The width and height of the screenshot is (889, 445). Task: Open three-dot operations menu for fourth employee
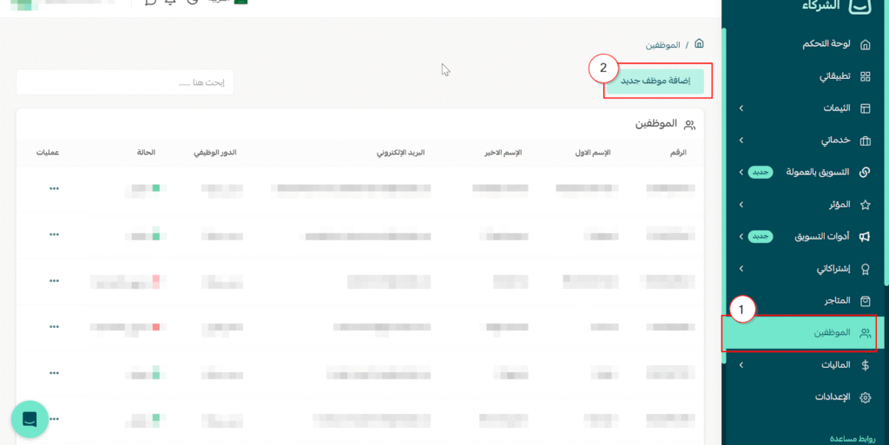(x=54, y=326)
